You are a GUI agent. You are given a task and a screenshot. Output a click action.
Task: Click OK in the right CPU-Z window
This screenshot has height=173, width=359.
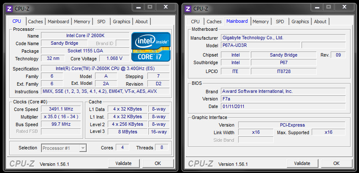(336, 163)
